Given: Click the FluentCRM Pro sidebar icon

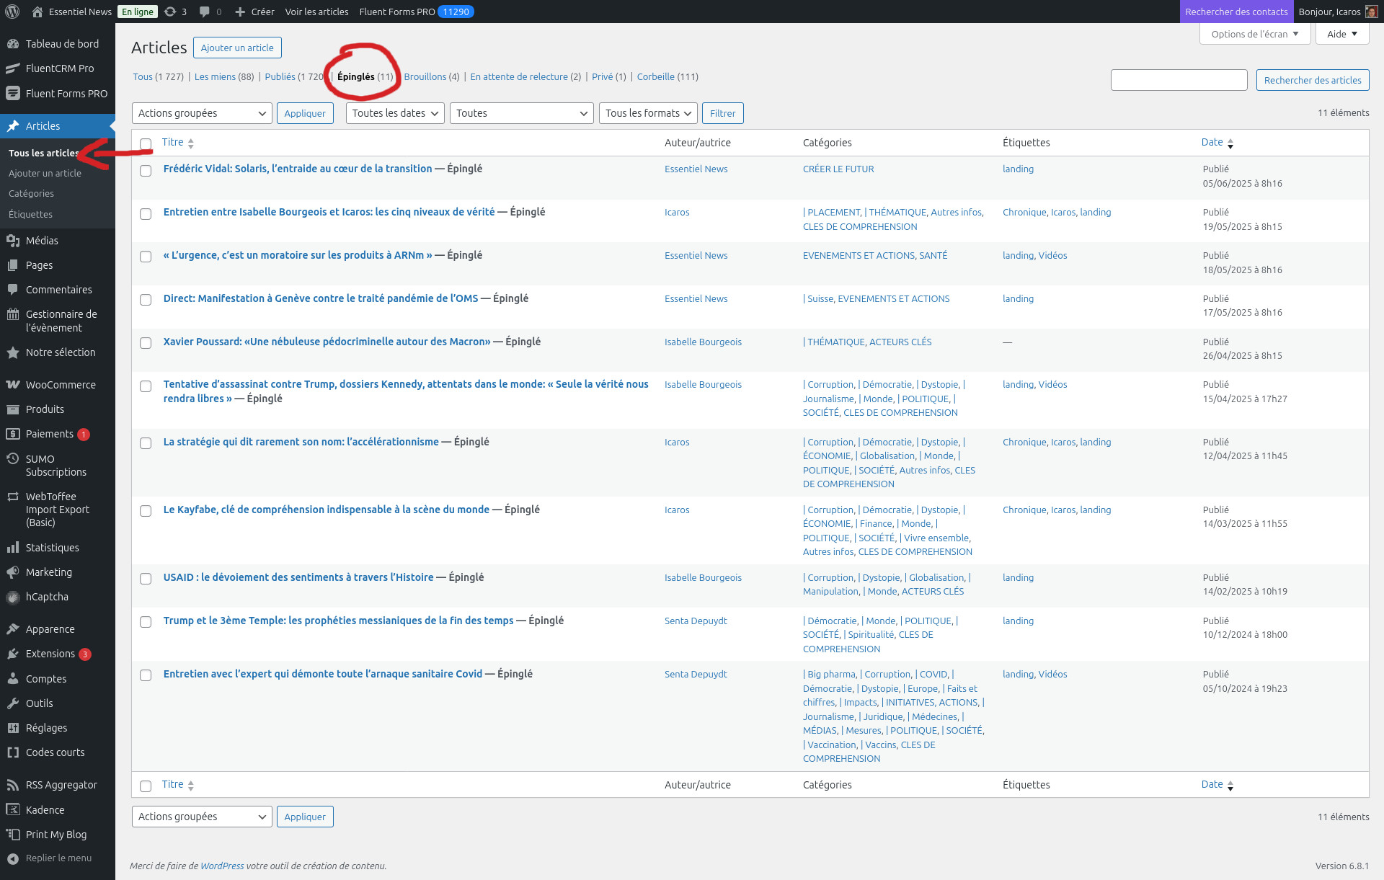Looking at the screenshot, I should (x=12, y=68).
